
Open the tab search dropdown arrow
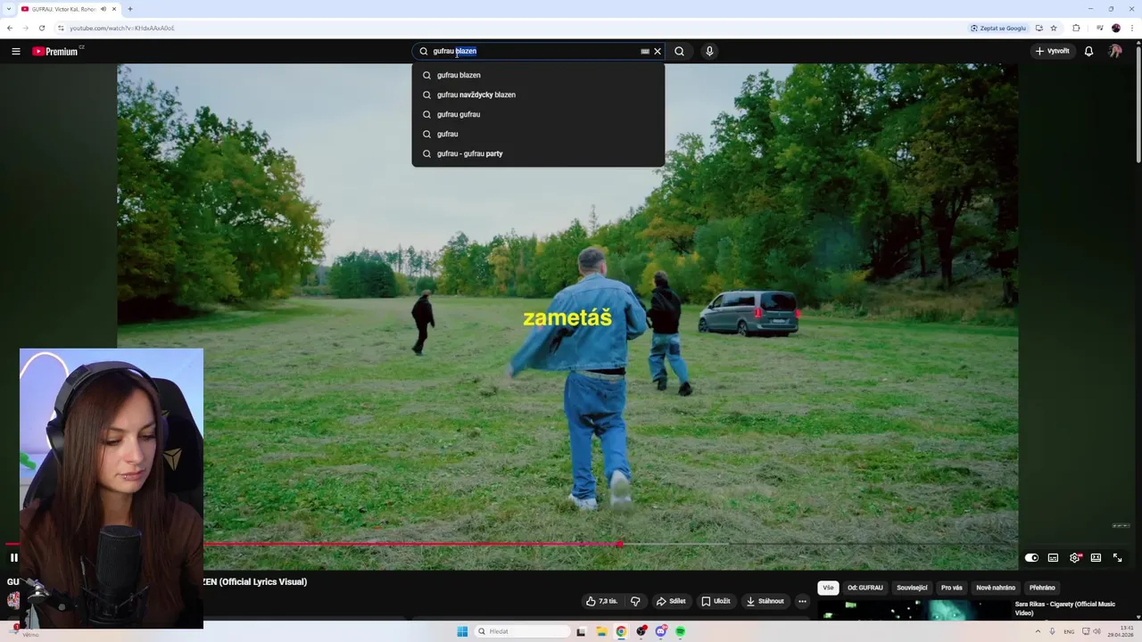pyautogui.click(x=8, y=9)
